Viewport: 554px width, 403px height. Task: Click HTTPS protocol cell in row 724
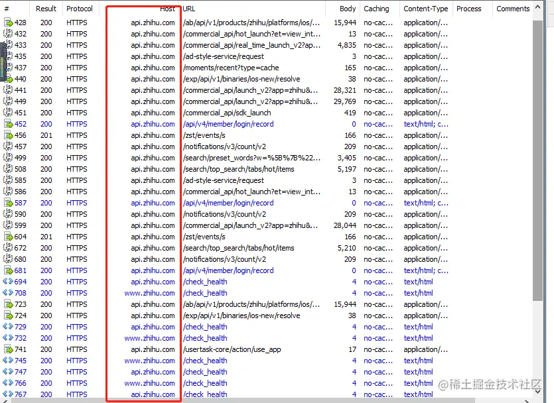(77, 316)
